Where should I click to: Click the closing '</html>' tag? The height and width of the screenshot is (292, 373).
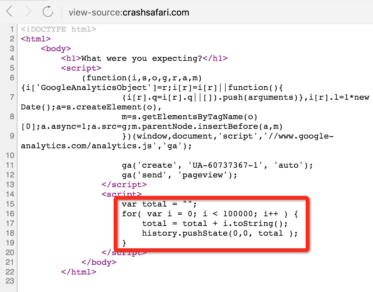[x=79, y=272]
